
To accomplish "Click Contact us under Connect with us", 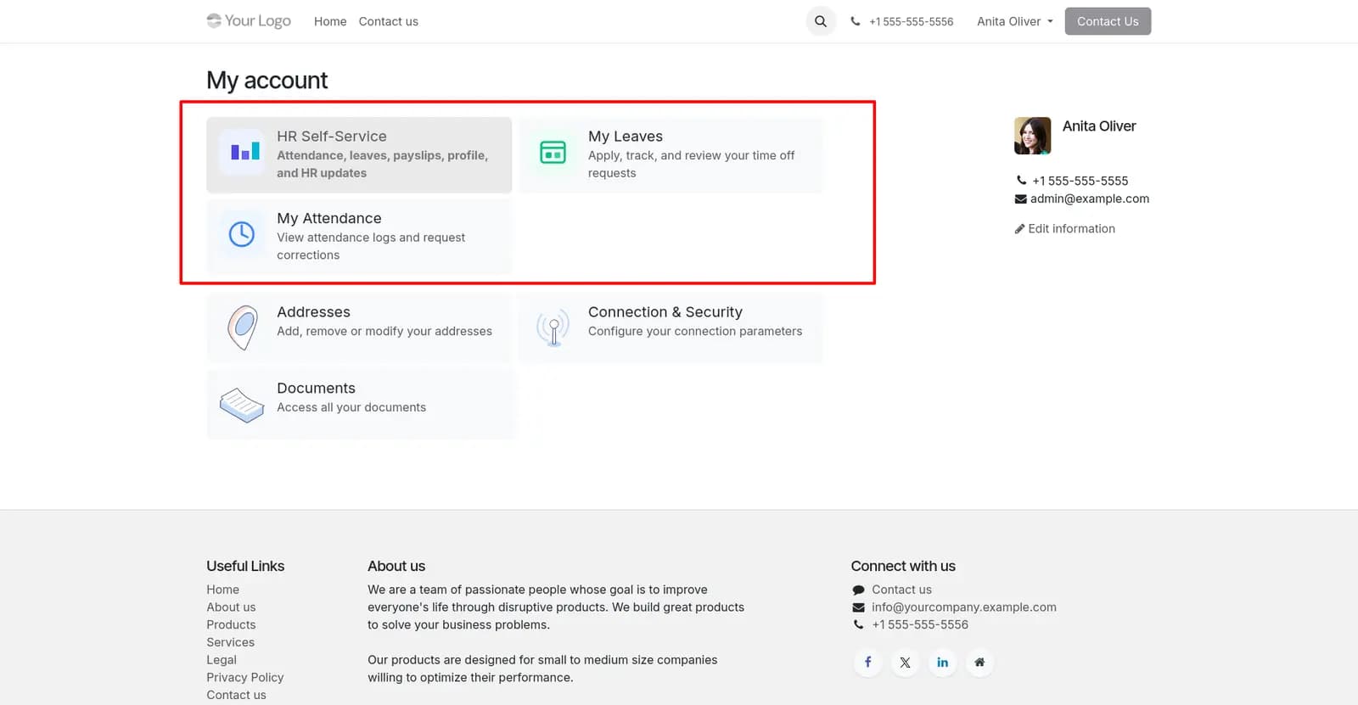I will pos(901,590).
